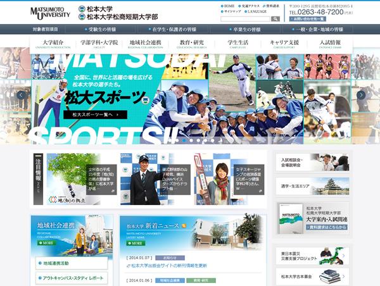Read 女子スキージャンプ news caption
380x286 pixels.
(x=249, y=179)
